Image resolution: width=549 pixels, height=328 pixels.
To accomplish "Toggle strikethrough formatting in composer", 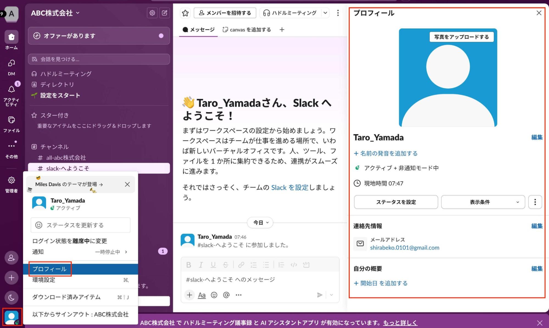I will 225,265.
